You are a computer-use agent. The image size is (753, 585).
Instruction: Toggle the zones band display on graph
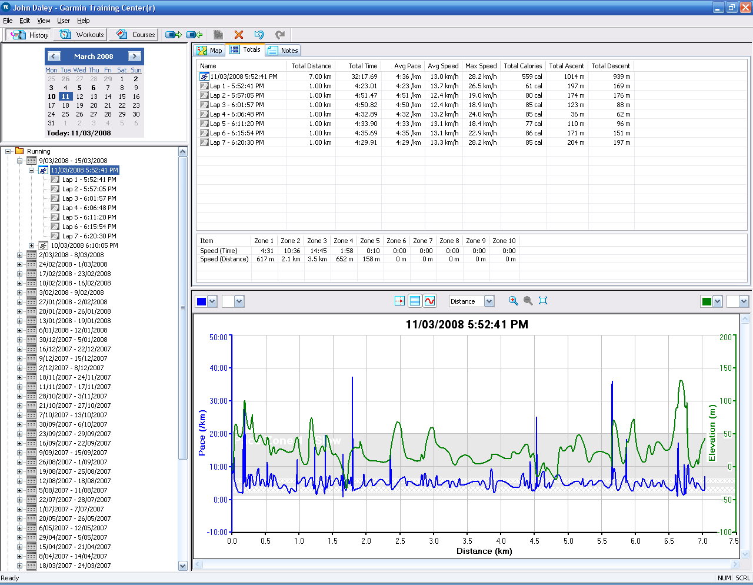point(415,301)
